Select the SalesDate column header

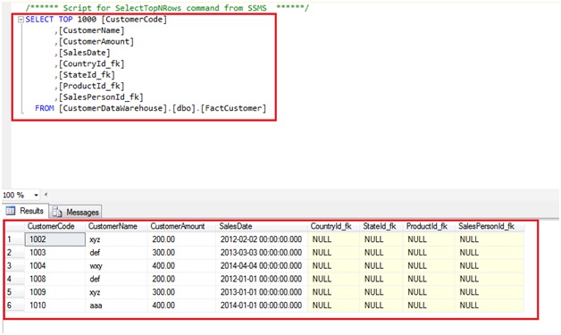point(262,226)
